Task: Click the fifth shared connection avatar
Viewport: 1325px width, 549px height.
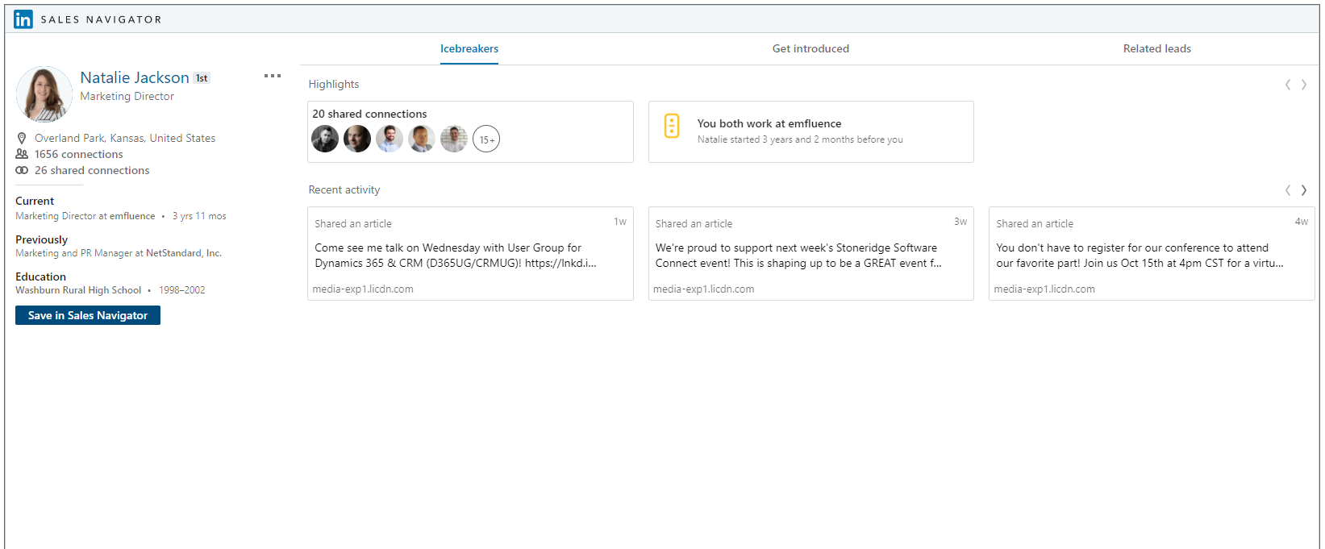Action: 454,139
